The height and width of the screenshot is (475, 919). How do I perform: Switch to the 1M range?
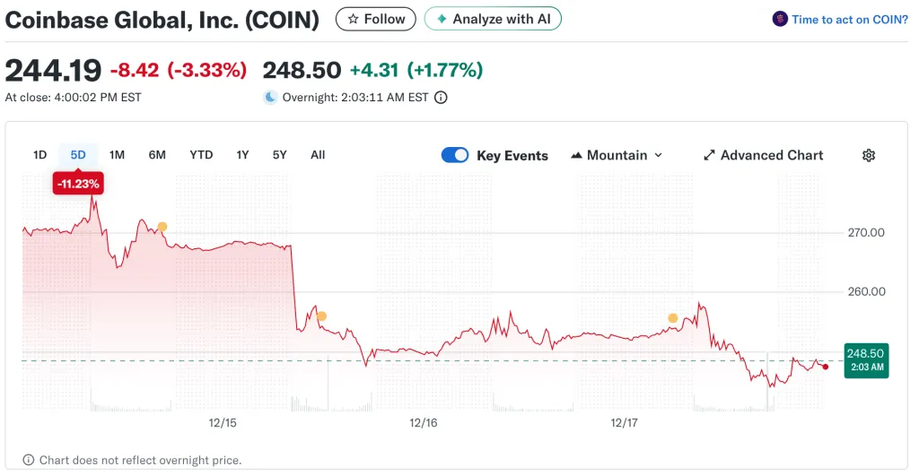tap(117, 155)
